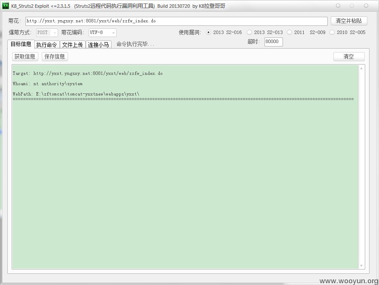Click the rightmost title bar window control
This screenshot has width=379, height=285.
point(366,6)
